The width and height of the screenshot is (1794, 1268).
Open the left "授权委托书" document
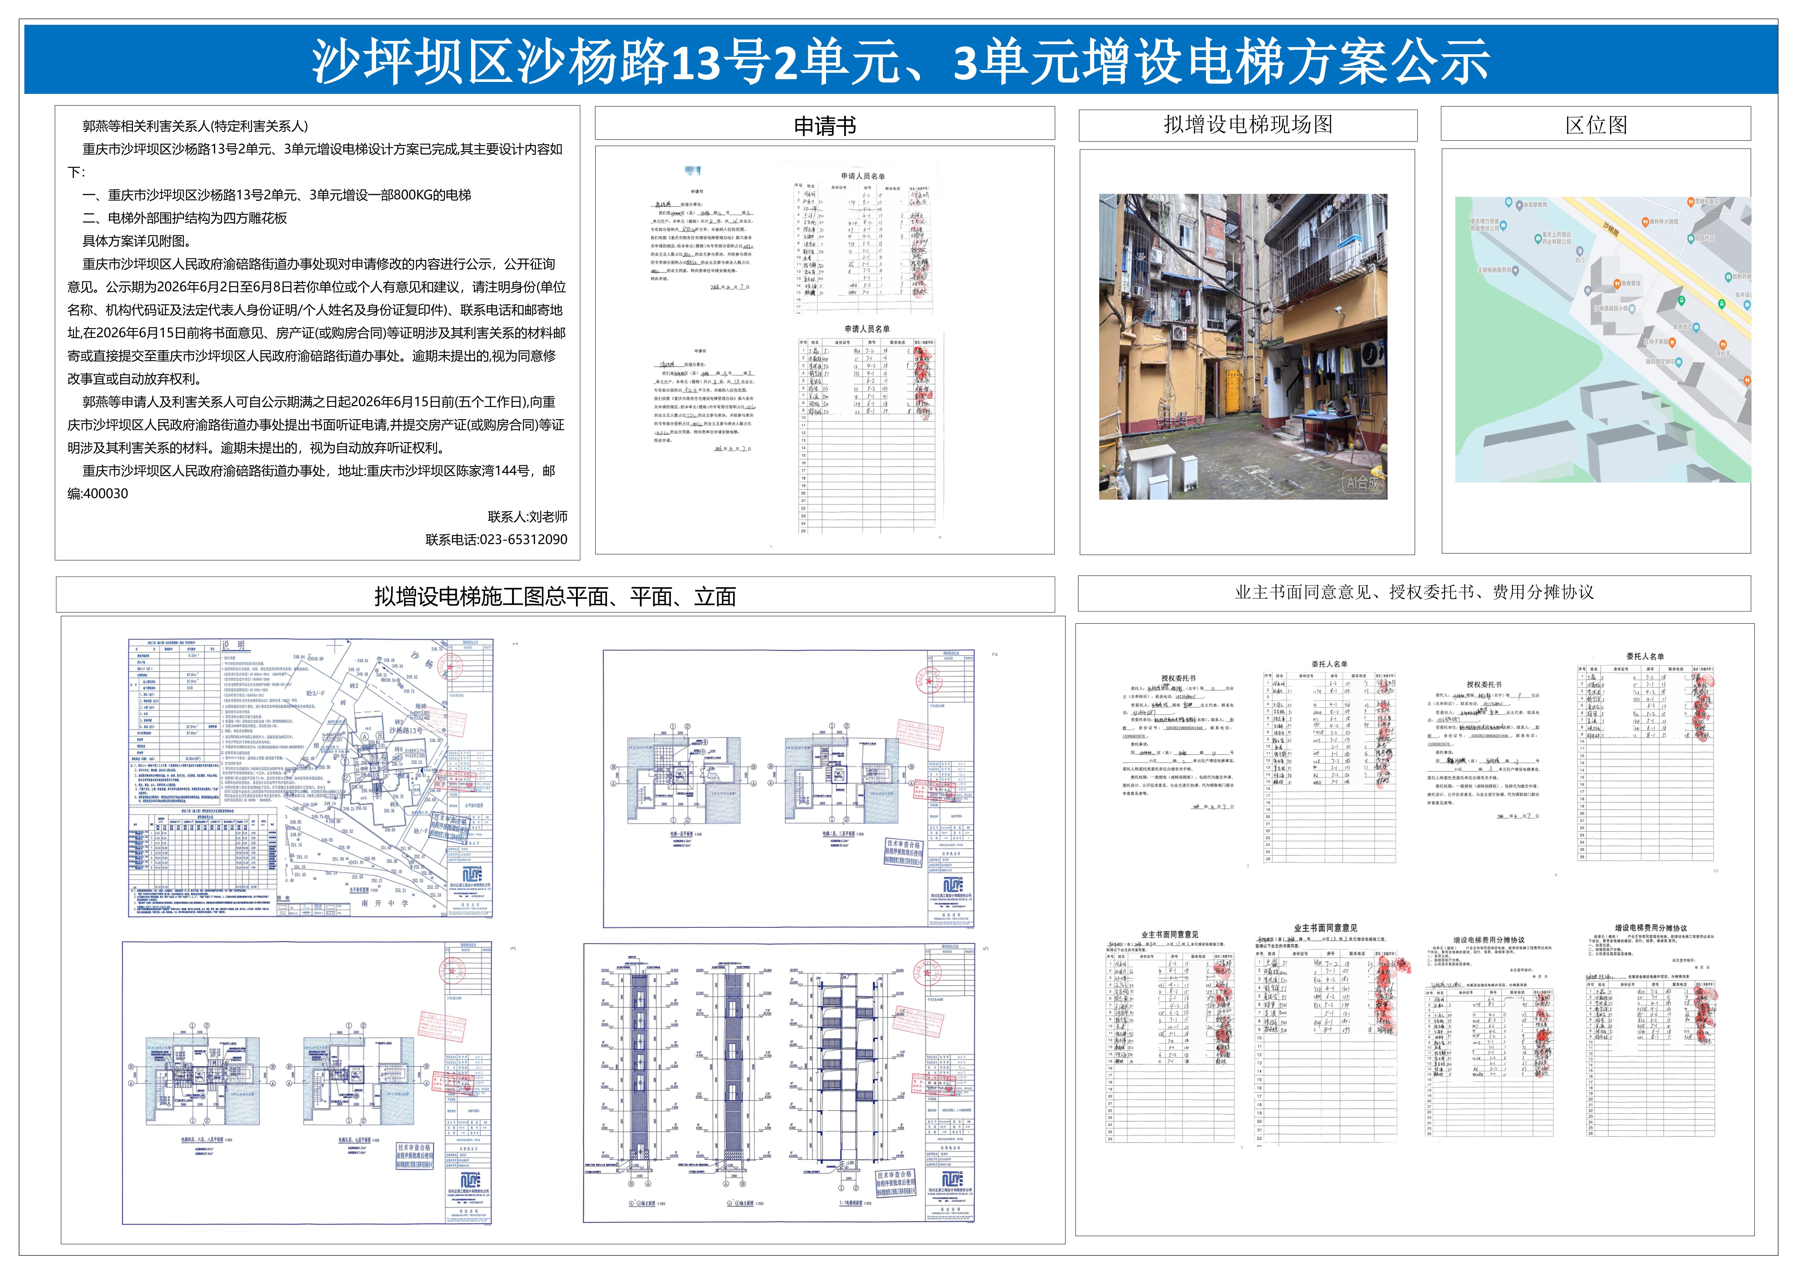[x=1178, y=742]
